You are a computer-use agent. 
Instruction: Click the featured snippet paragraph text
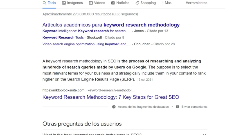[x=124, y=70]
